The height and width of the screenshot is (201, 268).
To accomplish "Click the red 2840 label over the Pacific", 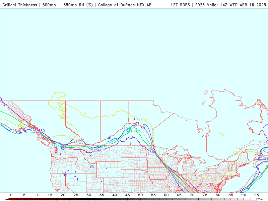I will (x=17, y=131).
